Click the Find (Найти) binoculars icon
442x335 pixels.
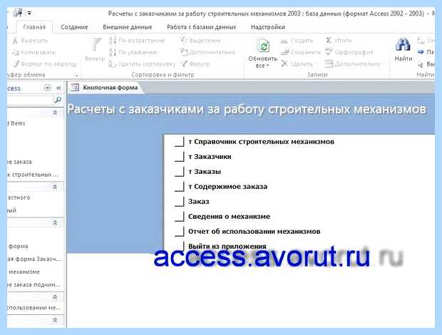coord(403,44)
